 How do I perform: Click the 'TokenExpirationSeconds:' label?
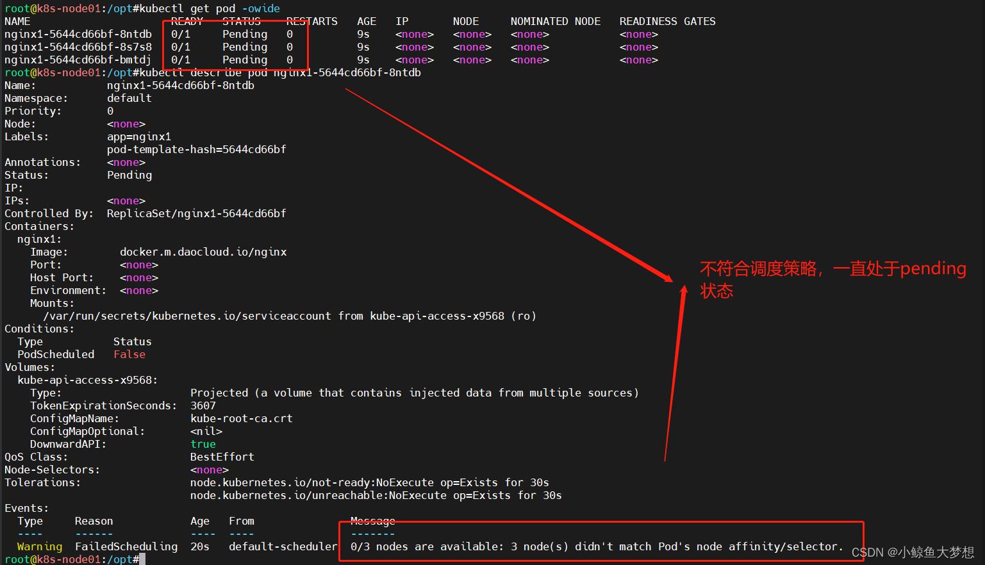[104, 405]
